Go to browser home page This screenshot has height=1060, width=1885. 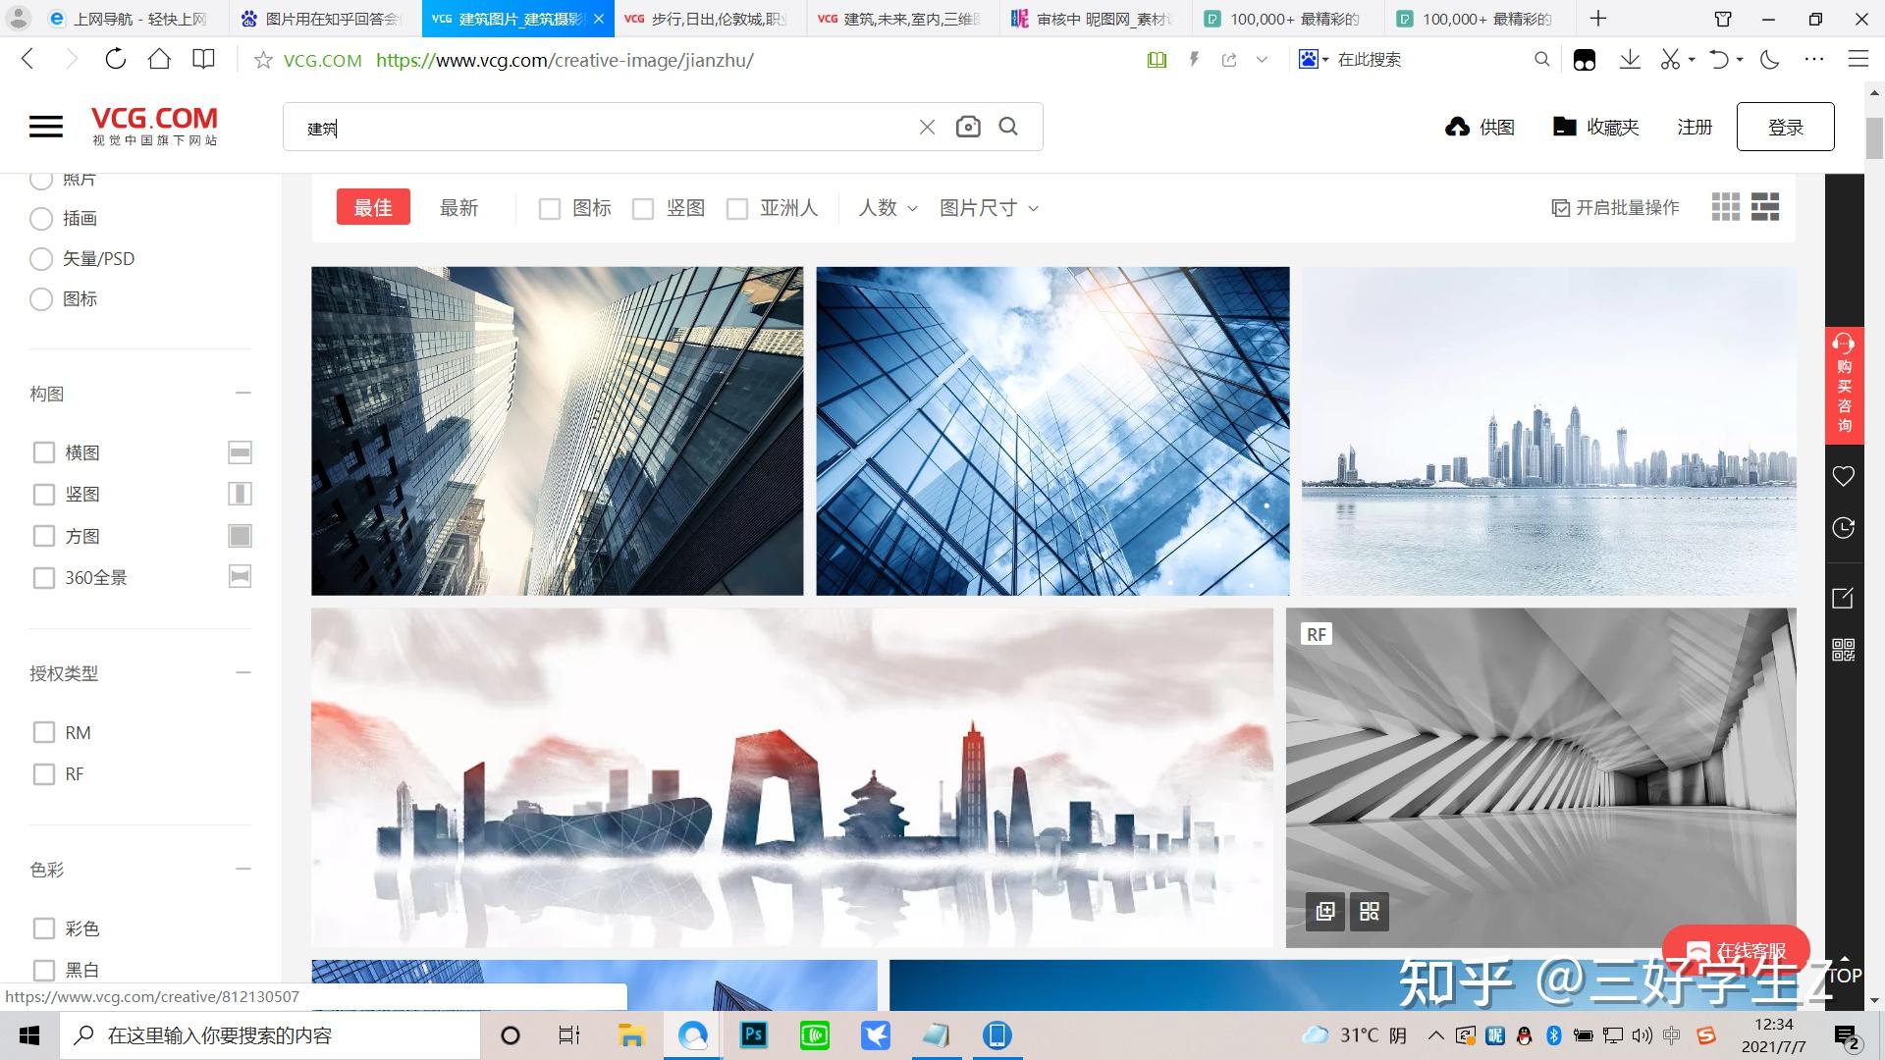tap(159, 59)
